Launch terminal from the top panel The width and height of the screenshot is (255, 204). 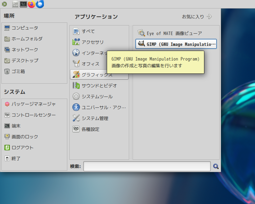coord(23,4)
